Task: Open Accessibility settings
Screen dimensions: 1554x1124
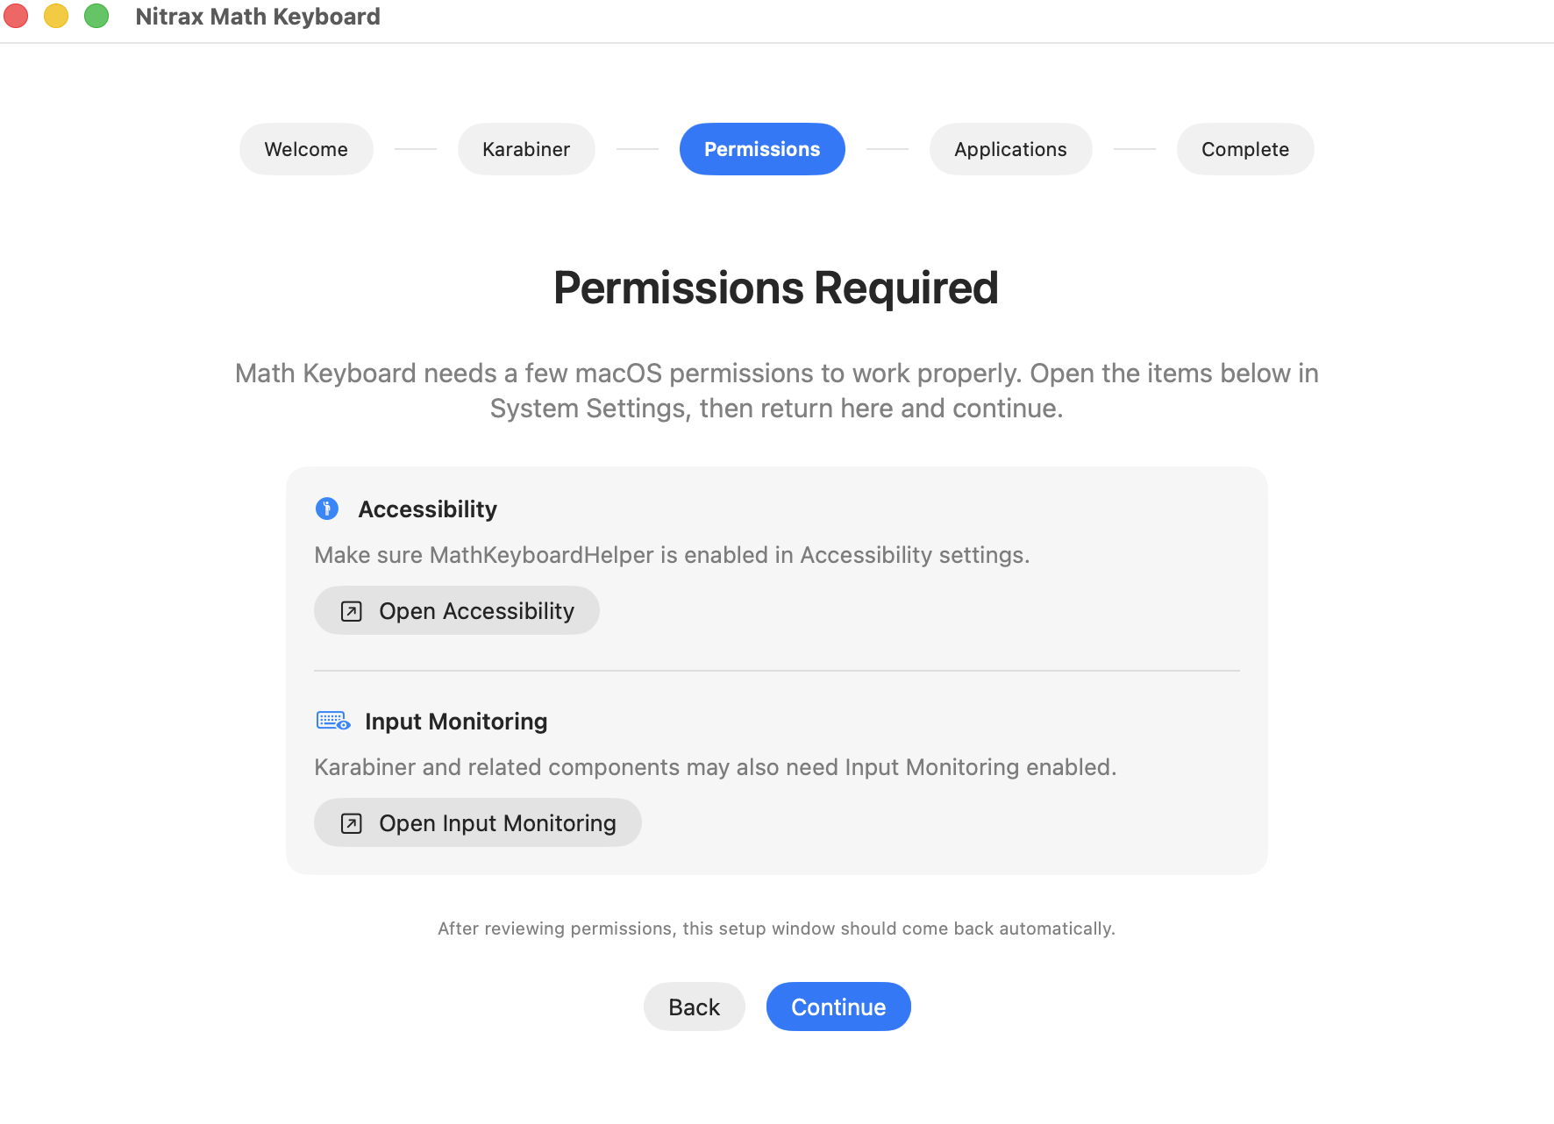Action: click(456, 610)
